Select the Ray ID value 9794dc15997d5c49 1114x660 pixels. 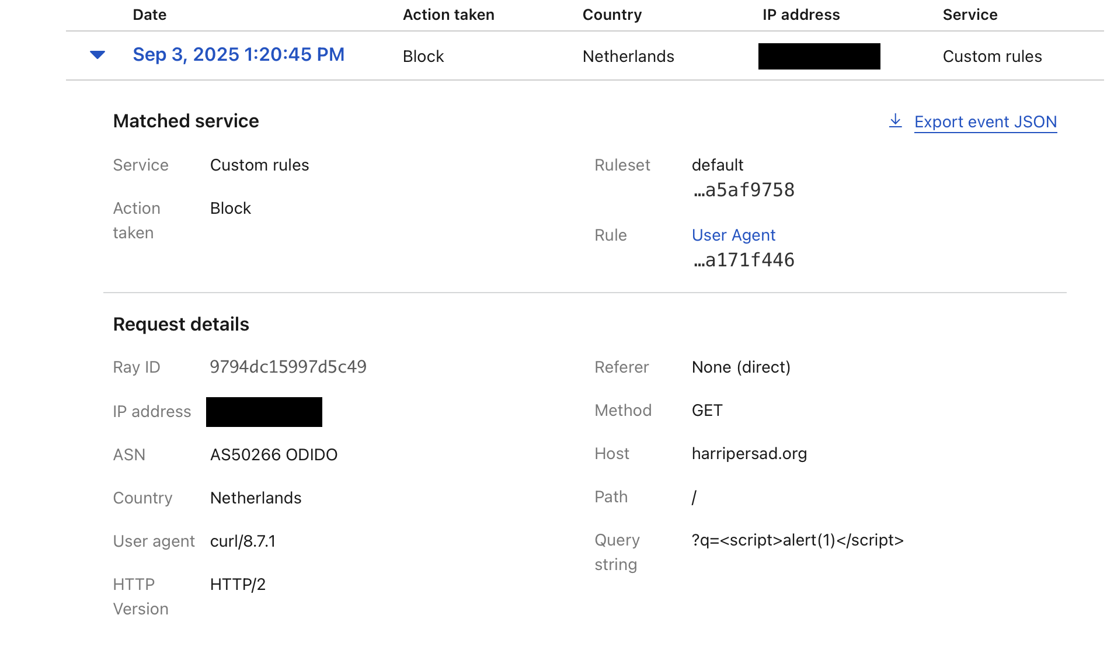(288, 367)
